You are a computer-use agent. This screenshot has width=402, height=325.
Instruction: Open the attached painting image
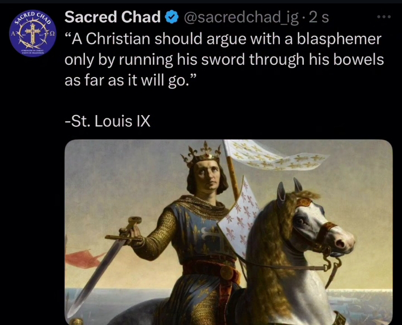pos(228,232)
